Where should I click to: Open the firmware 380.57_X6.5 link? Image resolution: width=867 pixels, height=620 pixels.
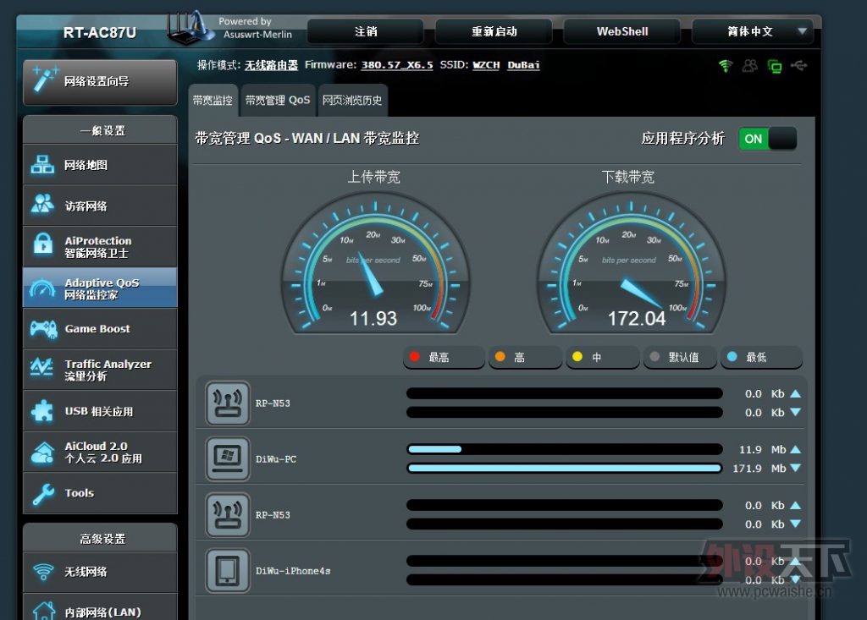[x=397, y=65]
